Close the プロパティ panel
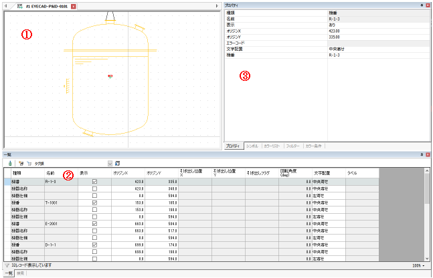 click(428, 5)
